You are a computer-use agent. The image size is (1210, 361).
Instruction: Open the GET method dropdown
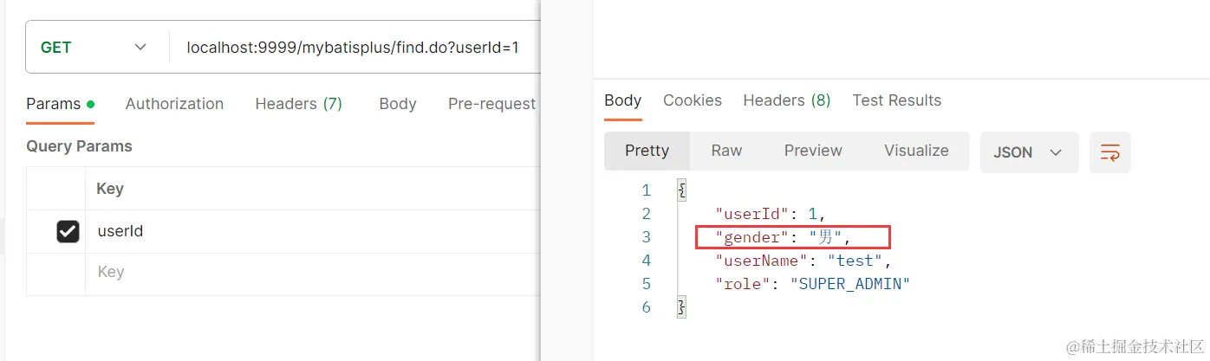pos(94,47)
